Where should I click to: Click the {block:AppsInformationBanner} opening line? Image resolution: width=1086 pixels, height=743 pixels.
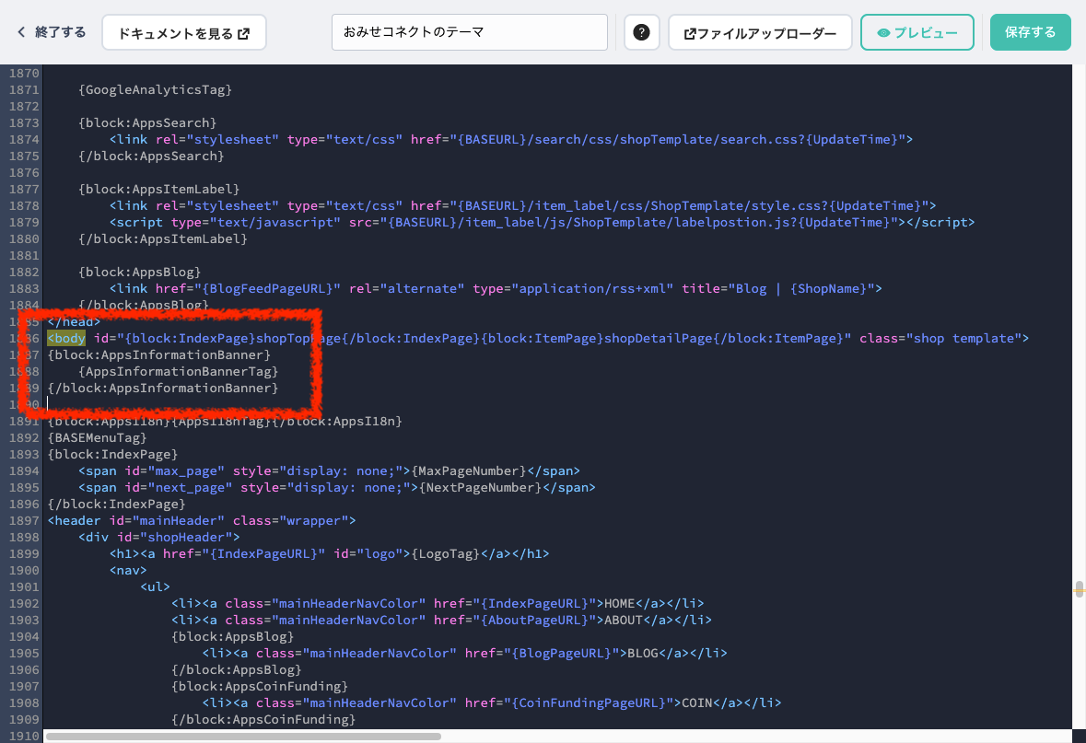(159, 354)
